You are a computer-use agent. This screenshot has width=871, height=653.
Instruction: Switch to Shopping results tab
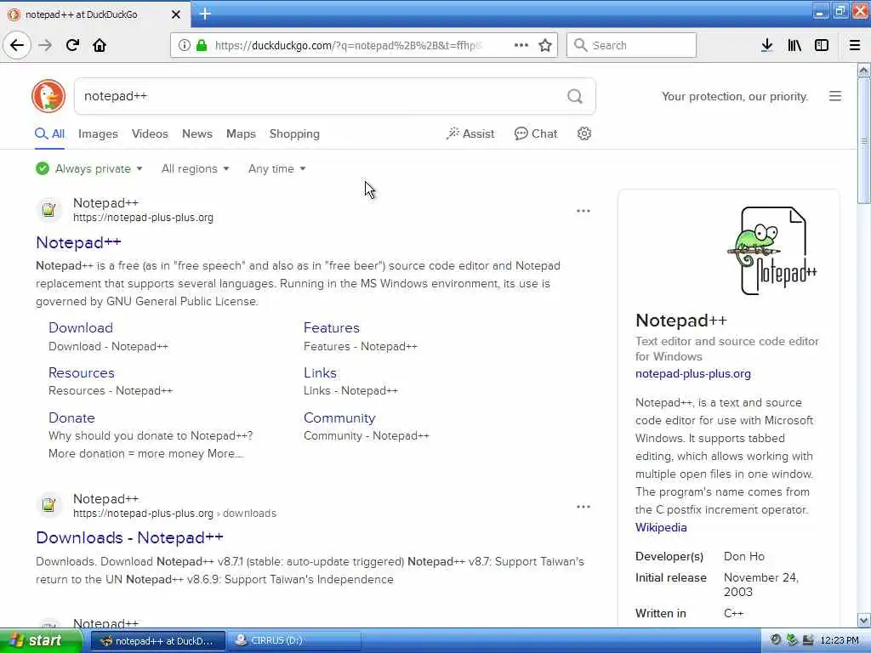(294, 133)
